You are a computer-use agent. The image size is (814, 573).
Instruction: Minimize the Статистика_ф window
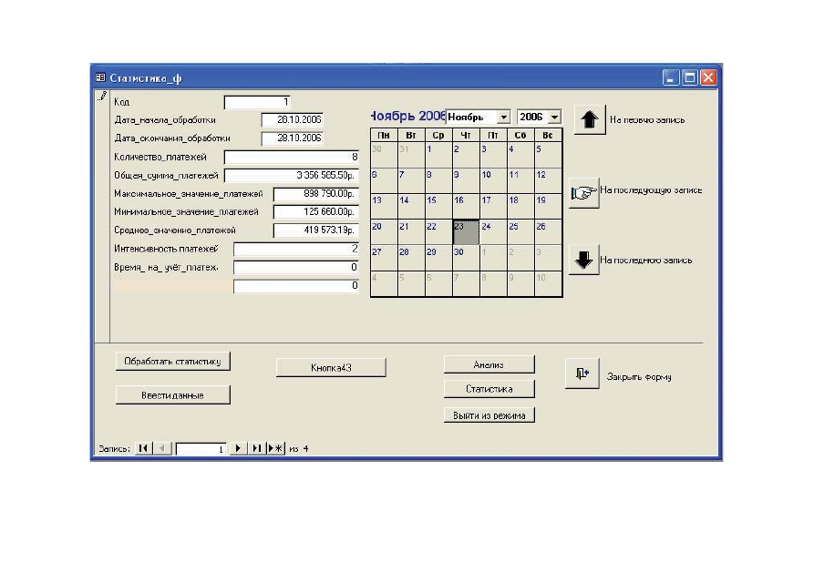coord(671,77)
